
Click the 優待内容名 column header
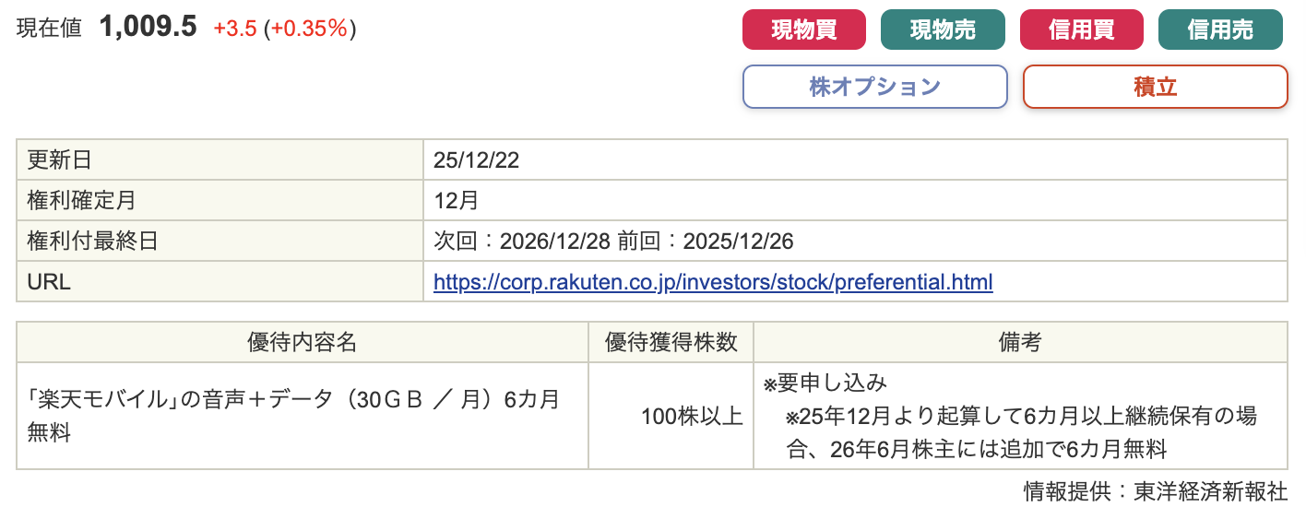point(302,342)
